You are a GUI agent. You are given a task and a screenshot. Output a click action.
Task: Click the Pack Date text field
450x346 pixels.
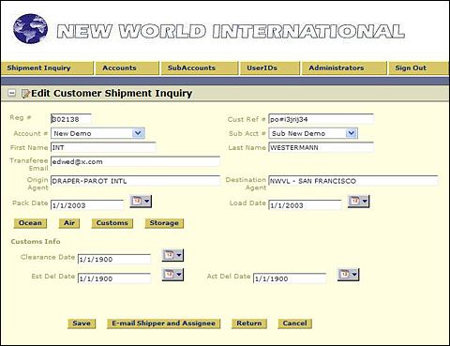[x=87, y=205]
